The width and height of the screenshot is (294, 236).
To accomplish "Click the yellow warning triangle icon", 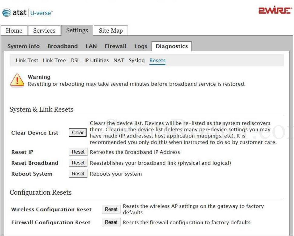I will pos(17,80).
